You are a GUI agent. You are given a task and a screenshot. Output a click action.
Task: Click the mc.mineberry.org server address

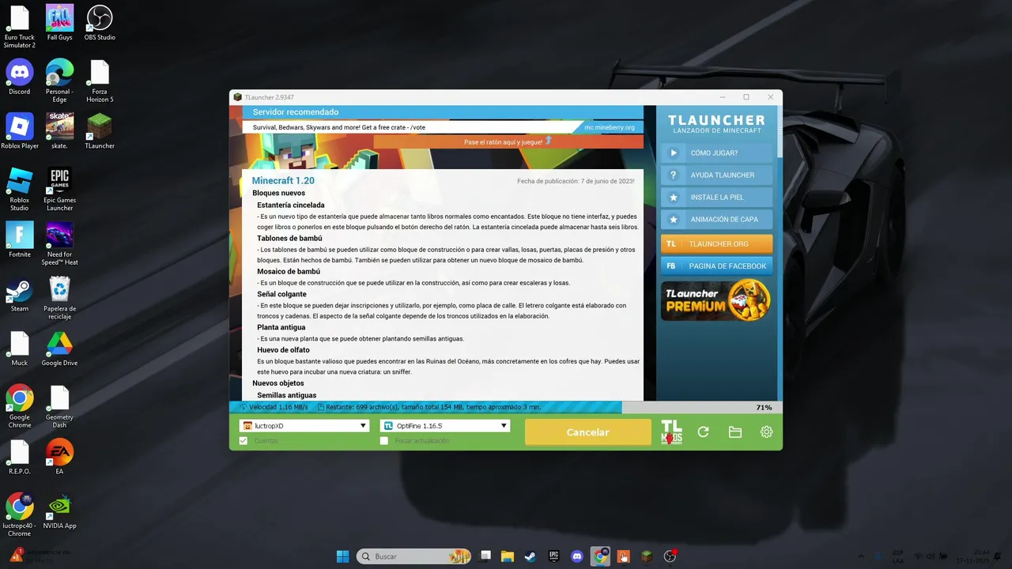coord(609,127)
